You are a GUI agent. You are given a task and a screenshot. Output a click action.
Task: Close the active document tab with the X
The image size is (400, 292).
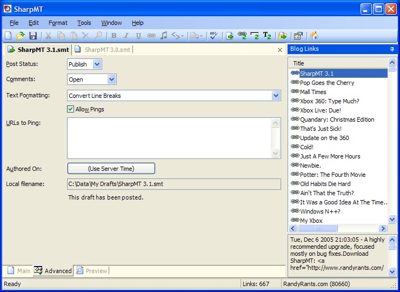pos(280,50)
